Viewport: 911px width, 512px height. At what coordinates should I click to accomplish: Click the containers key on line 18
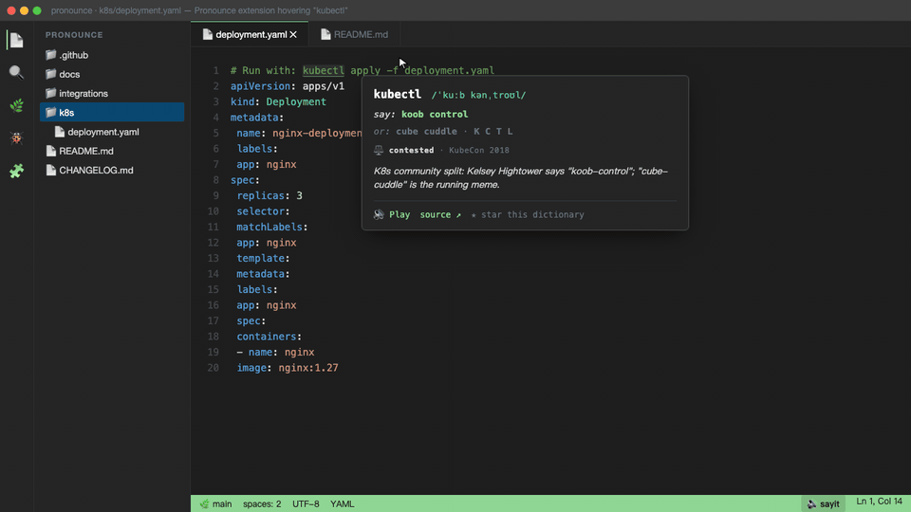[266, 336]
